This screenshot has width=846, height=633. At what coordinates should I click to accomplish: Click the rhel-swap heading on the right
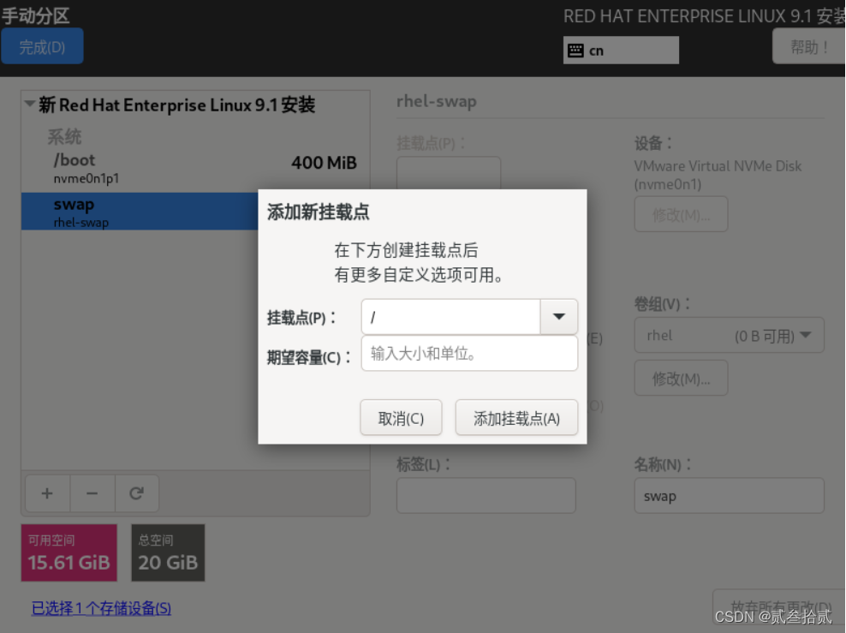point(437,101)
